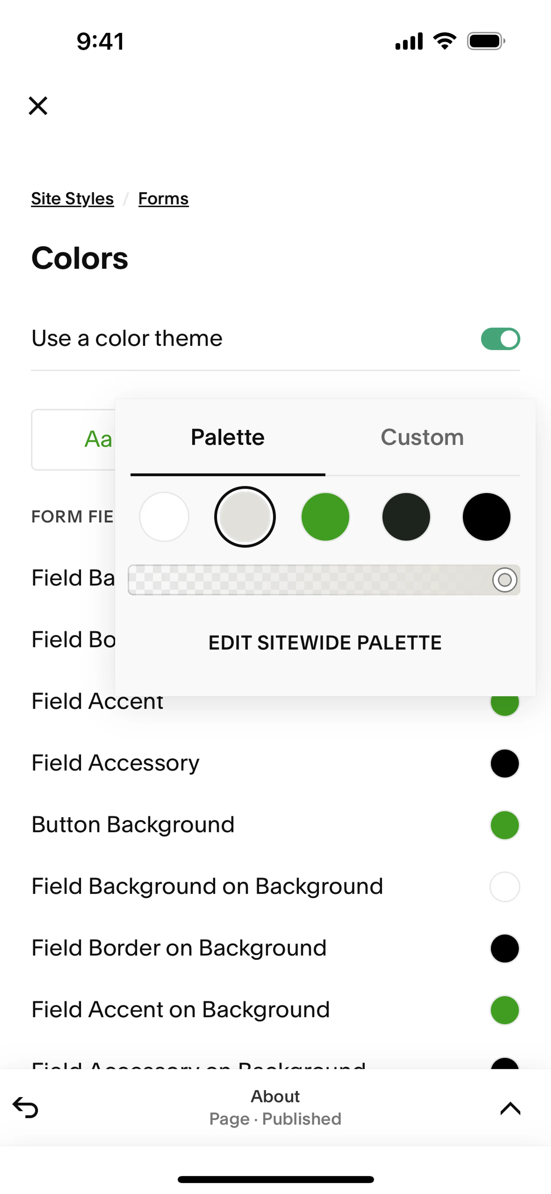Open Button Background color swatch
Image resolution: width=551 pixels, height=1194 pixels.
(505, 825)
